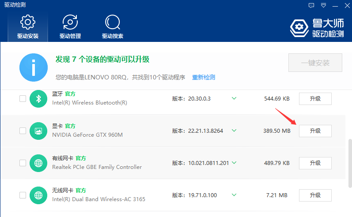Click the 389.50 MB size value
Image resolution: width=352 pixels, height=217 pixels.
pyautogui.click(x=277, y=131)
